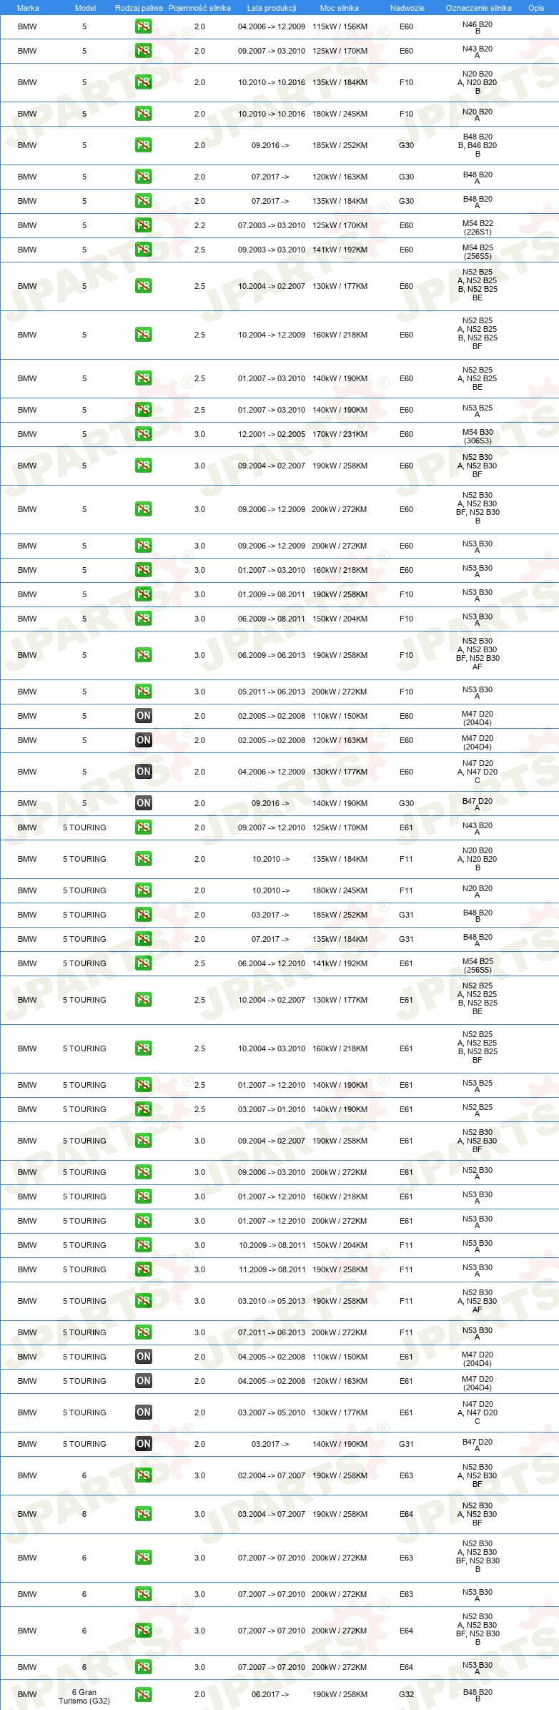Select the '06.2004 -> 12.2010' production years cell
The width and height of the screenshot is (559, 1710).
272,963
